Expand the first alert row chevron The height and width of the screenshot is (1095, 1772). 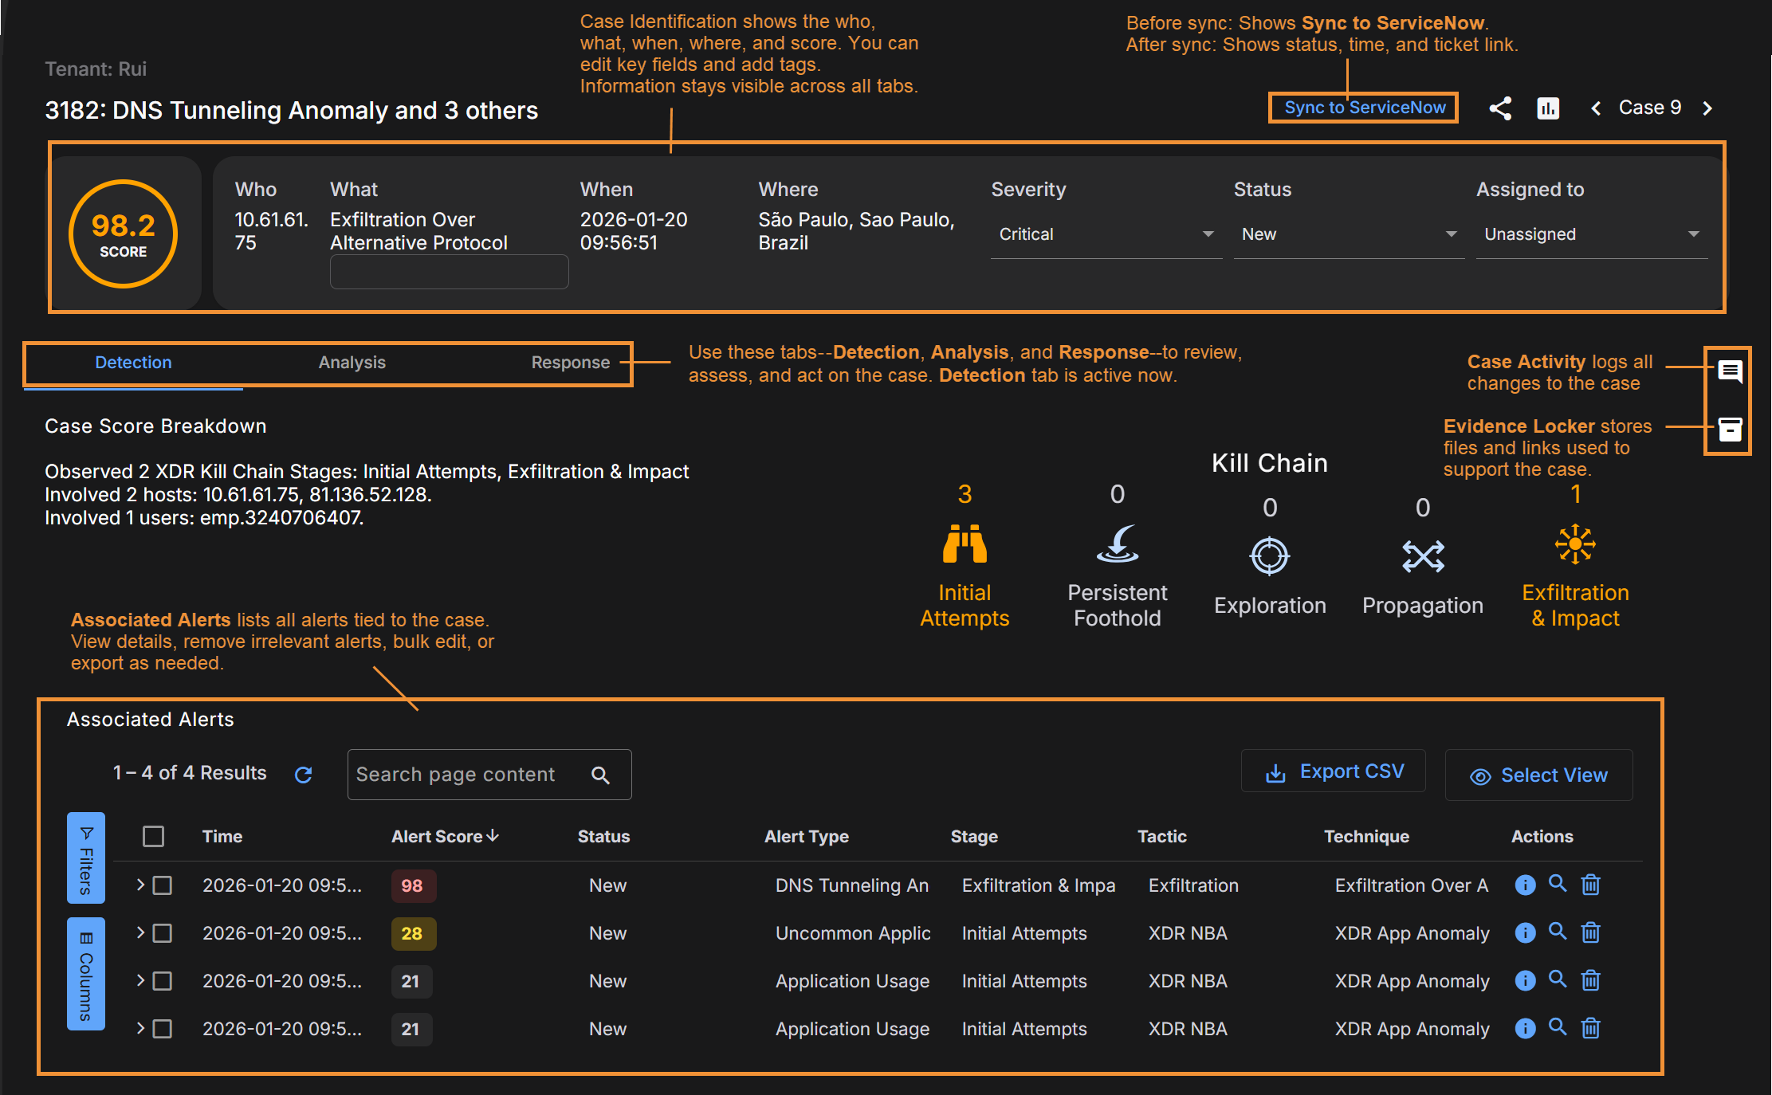140,885
